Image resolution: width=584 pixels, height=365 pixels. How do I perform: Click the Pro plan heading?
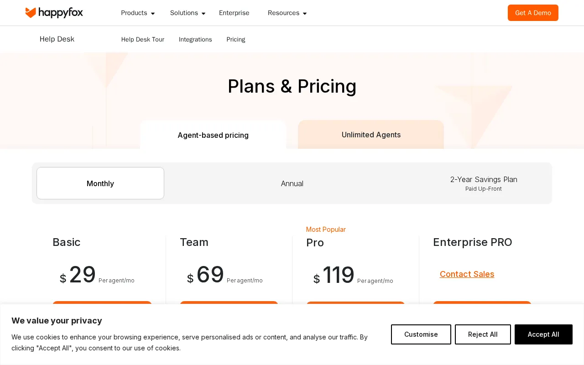(315, 243)
